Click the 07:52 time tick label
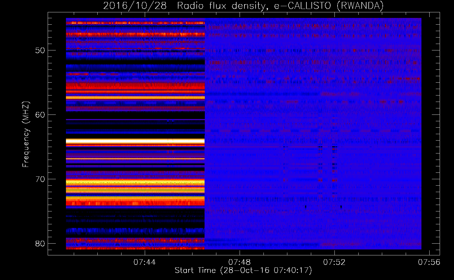 click(x=334, y=262)
